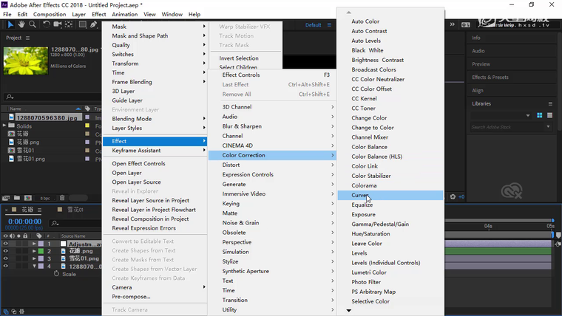Click the Scale stopwatch icon
The height and width of the screenshot is (316, 562).
click(57, 274)
